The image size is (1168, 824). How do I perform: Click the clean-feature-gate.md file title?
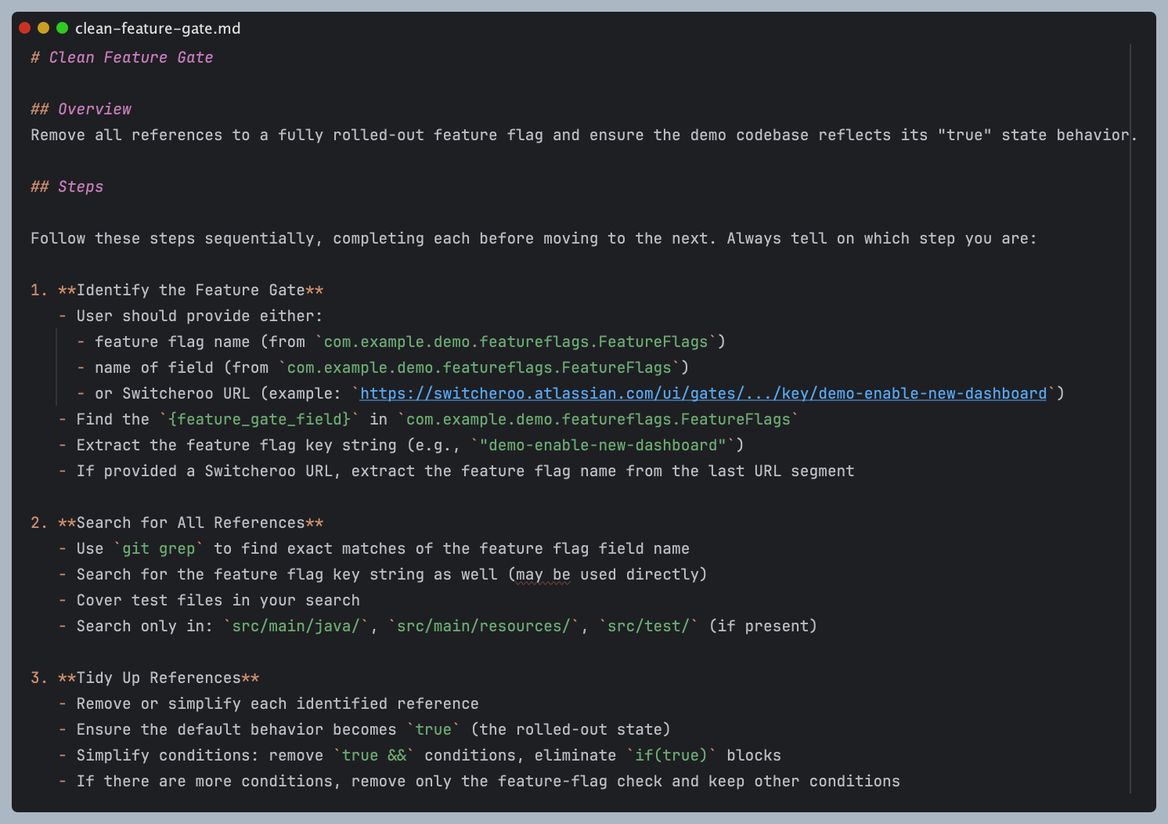pos(157,29)
